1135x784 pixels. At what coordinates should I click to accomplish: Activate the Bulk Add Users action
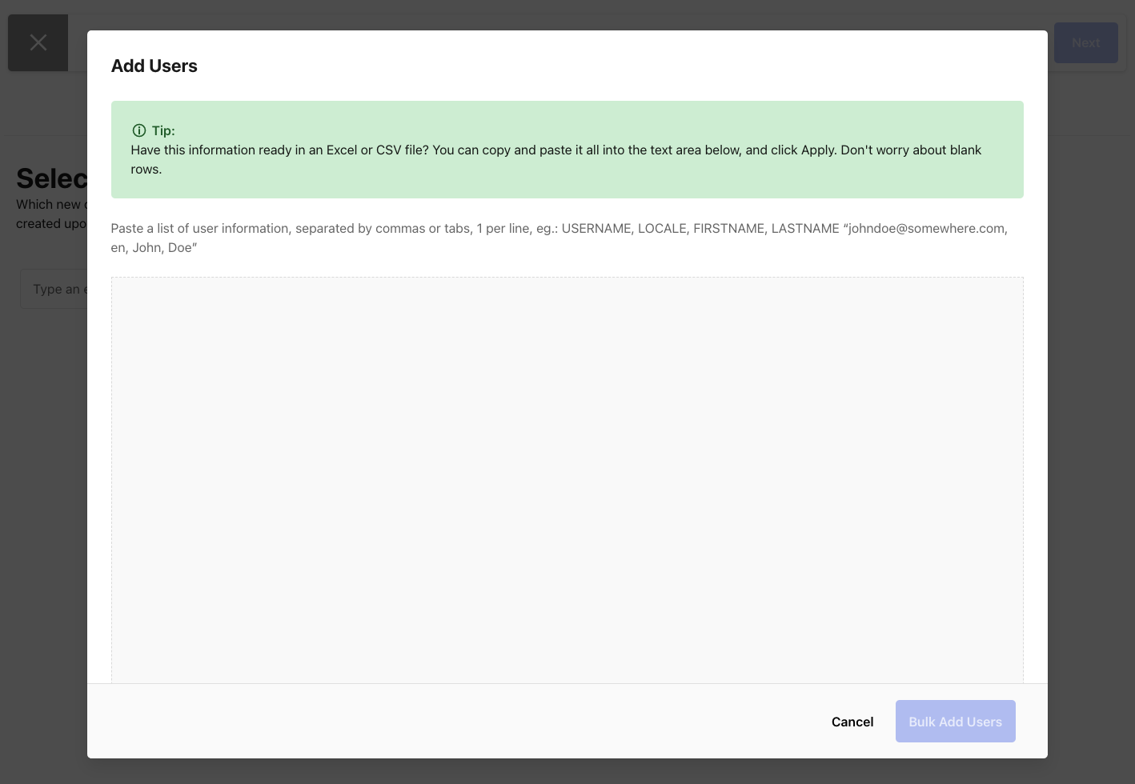955,721
